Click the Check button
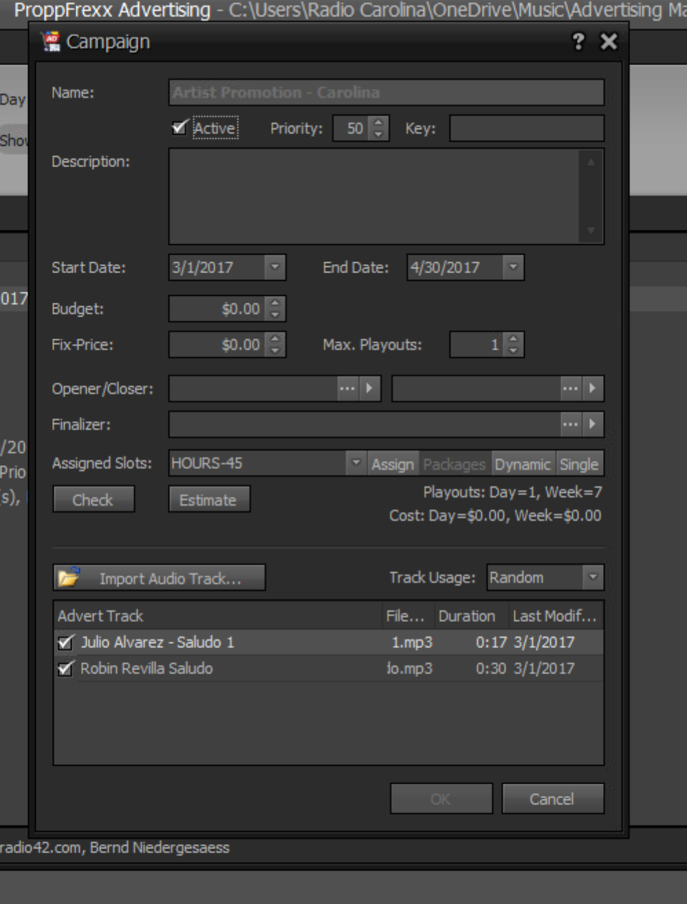This screenshot has height=904, width=687. pyautogui.click(x=94, y=500)
